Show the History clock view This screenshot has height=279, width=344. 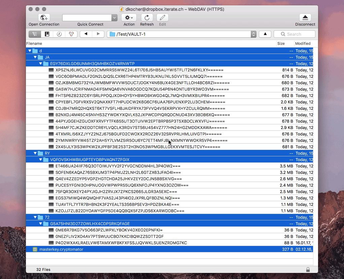click(x=59, y=34)
